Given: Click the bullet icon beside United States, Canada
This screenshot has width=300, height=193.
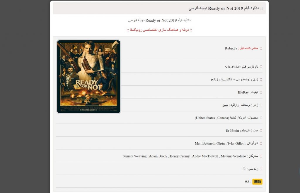Looking at the screenshot, I should point(261,118).
